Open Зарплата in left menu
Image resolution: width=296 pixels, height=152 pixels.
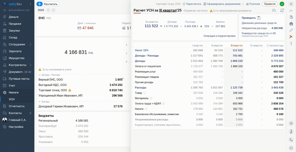15,51
